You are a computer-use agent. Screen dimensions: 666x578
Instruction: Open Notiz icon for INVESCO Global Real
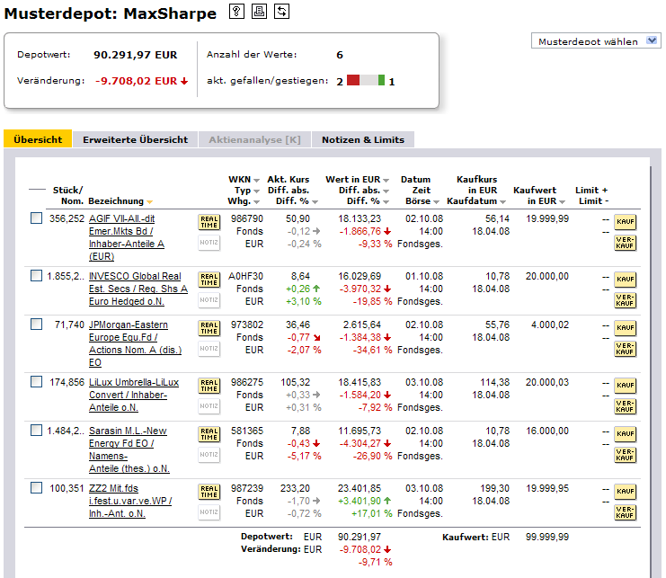click(x=209, y=299)
